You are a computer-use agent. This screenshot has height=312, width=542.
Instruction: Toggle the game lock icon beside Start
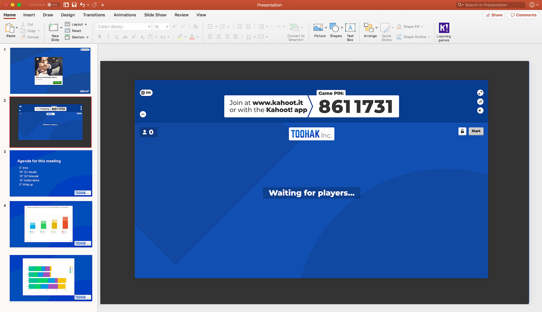tap(462, 131)
